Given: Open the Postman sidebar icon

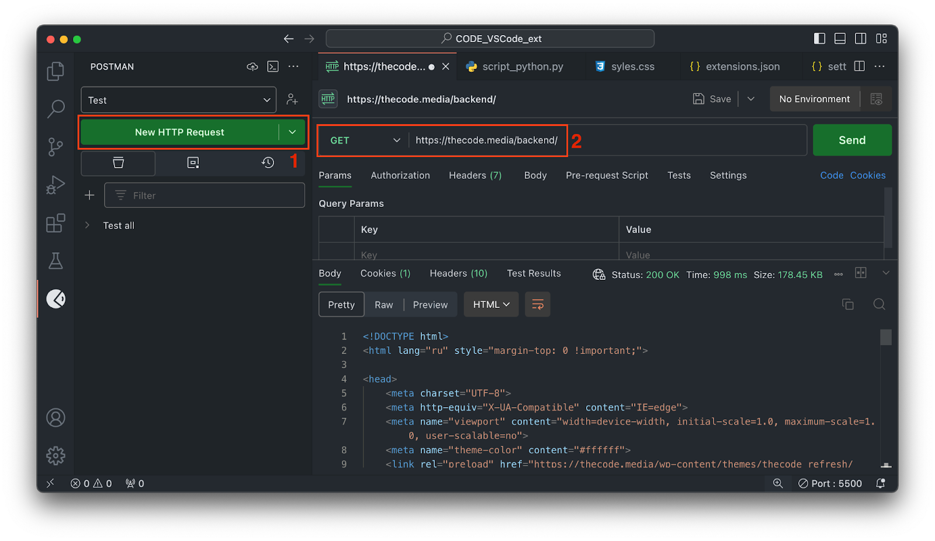Looking at the screenshot, I should click(56, 299).
